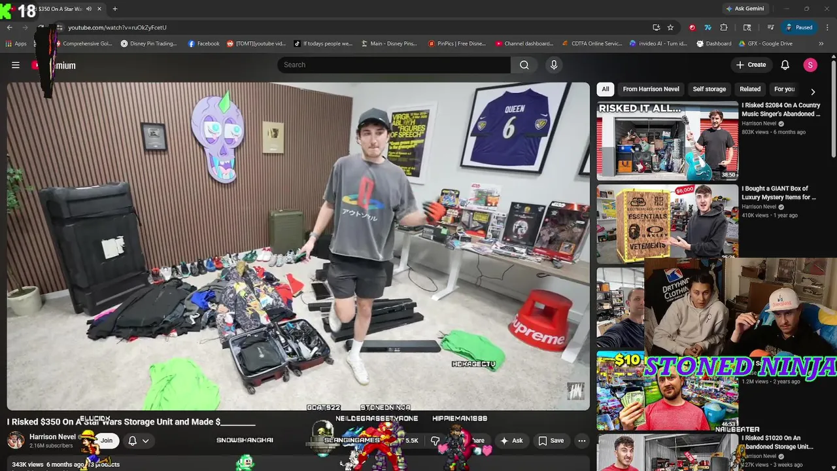Open the Apps shortcut in bookmarks bar

(16, 44)
